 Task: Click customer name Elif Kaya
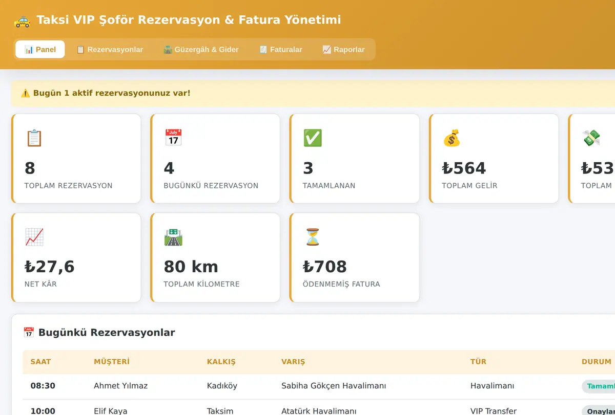click(x=110, y=411)
